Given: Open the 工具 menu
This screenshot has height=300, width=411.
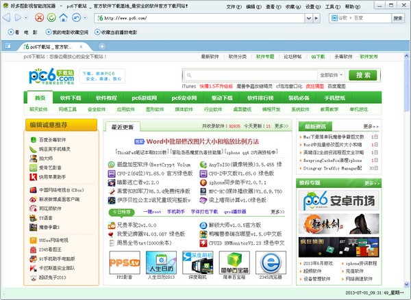Looking at the screenshot, I should coord(333,7).
